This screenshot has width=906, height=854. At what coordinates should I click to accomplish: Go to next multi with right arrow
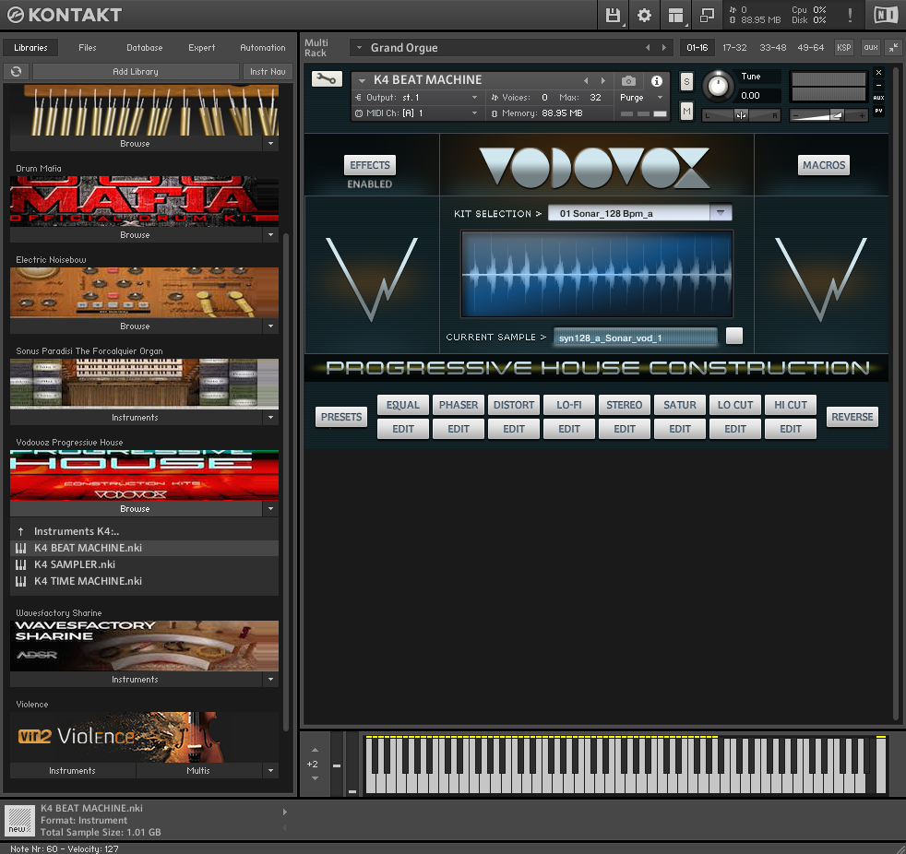coord(664,48)
